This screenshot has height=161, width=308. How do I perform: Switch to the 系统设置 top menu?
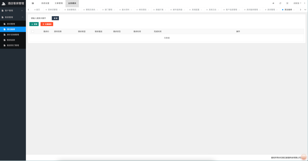tap(45, 3)
